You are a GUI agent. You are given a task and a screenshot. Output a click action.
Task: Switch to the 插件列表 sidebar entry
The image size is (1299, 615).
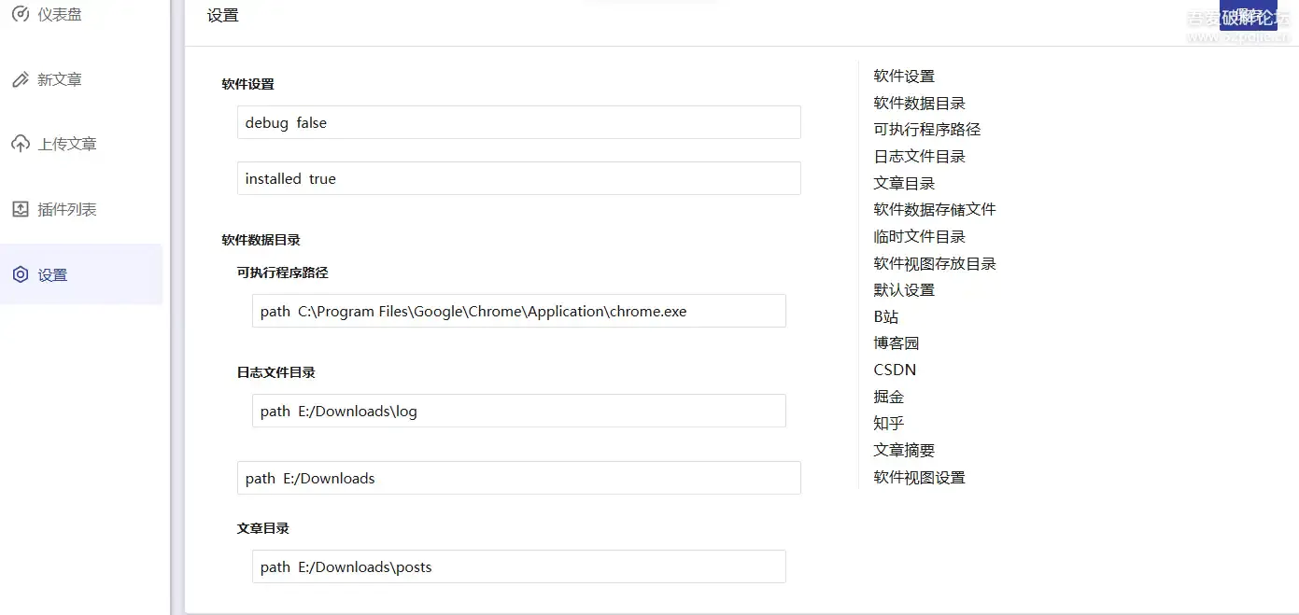point(64,208)
